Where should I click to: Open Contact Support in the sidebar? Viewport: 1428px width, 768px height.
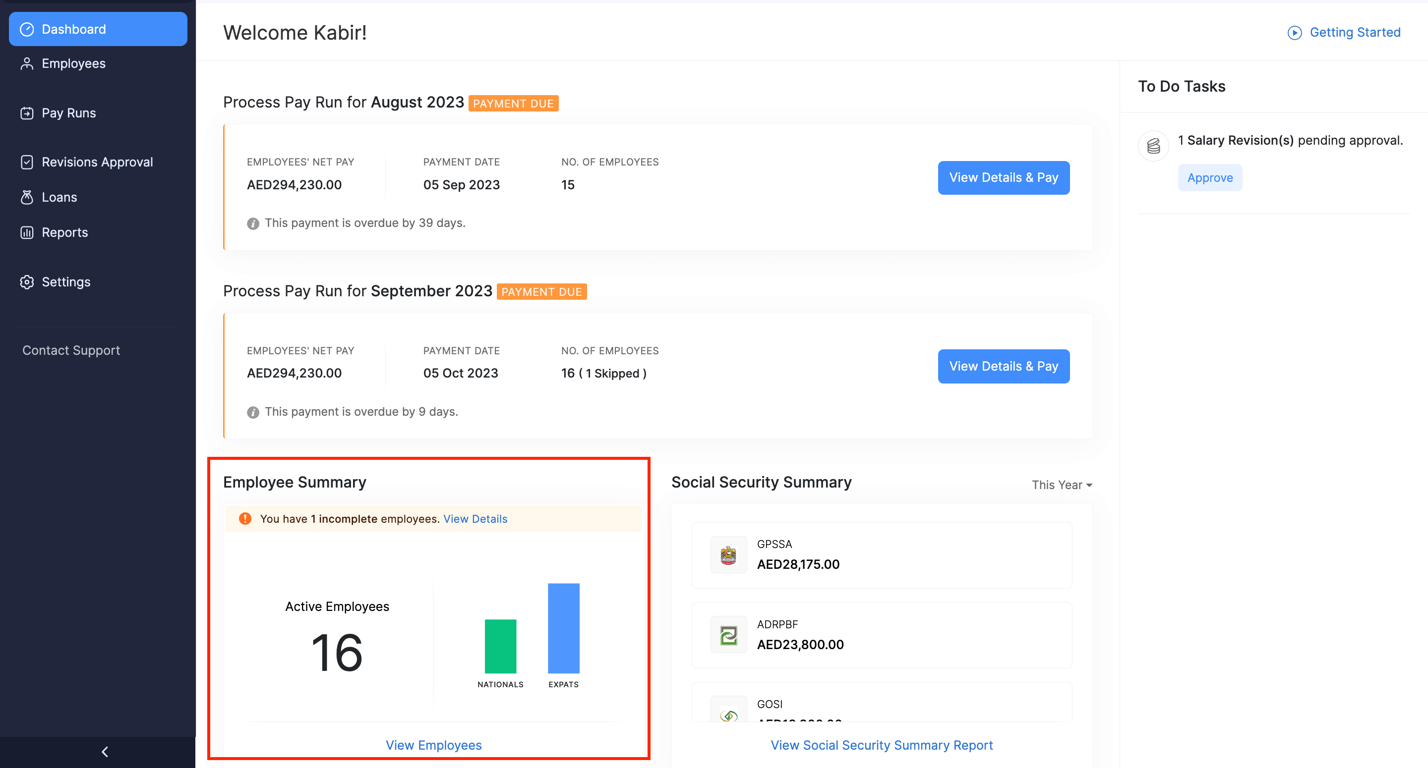click(x=71, y=350)
